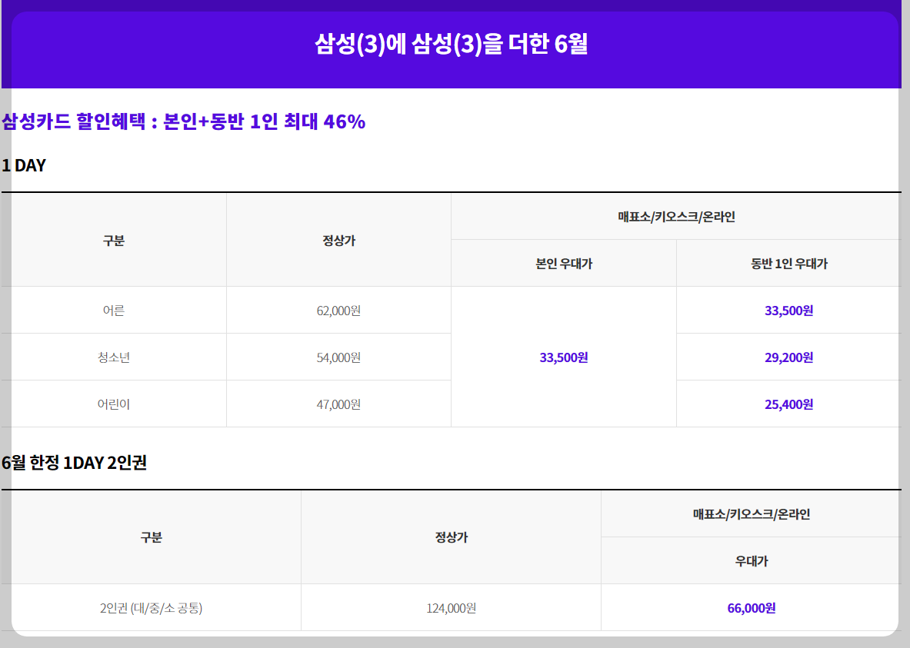Screen dimensions: 910x648
Task: Click the banner title 삼성(3)에 삼성(3)을 더한 6월
Action: click(451, 44)
